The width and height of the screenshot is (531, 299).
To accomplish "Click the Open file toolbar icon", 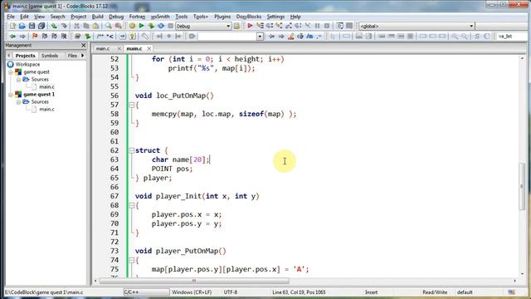I will click(22, 26).
